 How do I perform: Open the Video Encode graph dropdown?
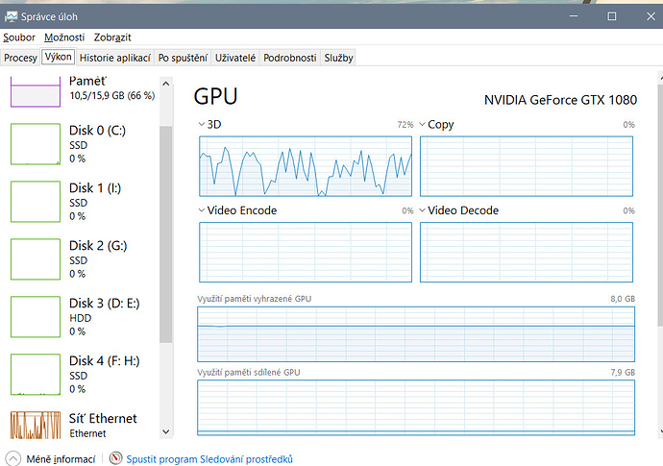[203, 210]
